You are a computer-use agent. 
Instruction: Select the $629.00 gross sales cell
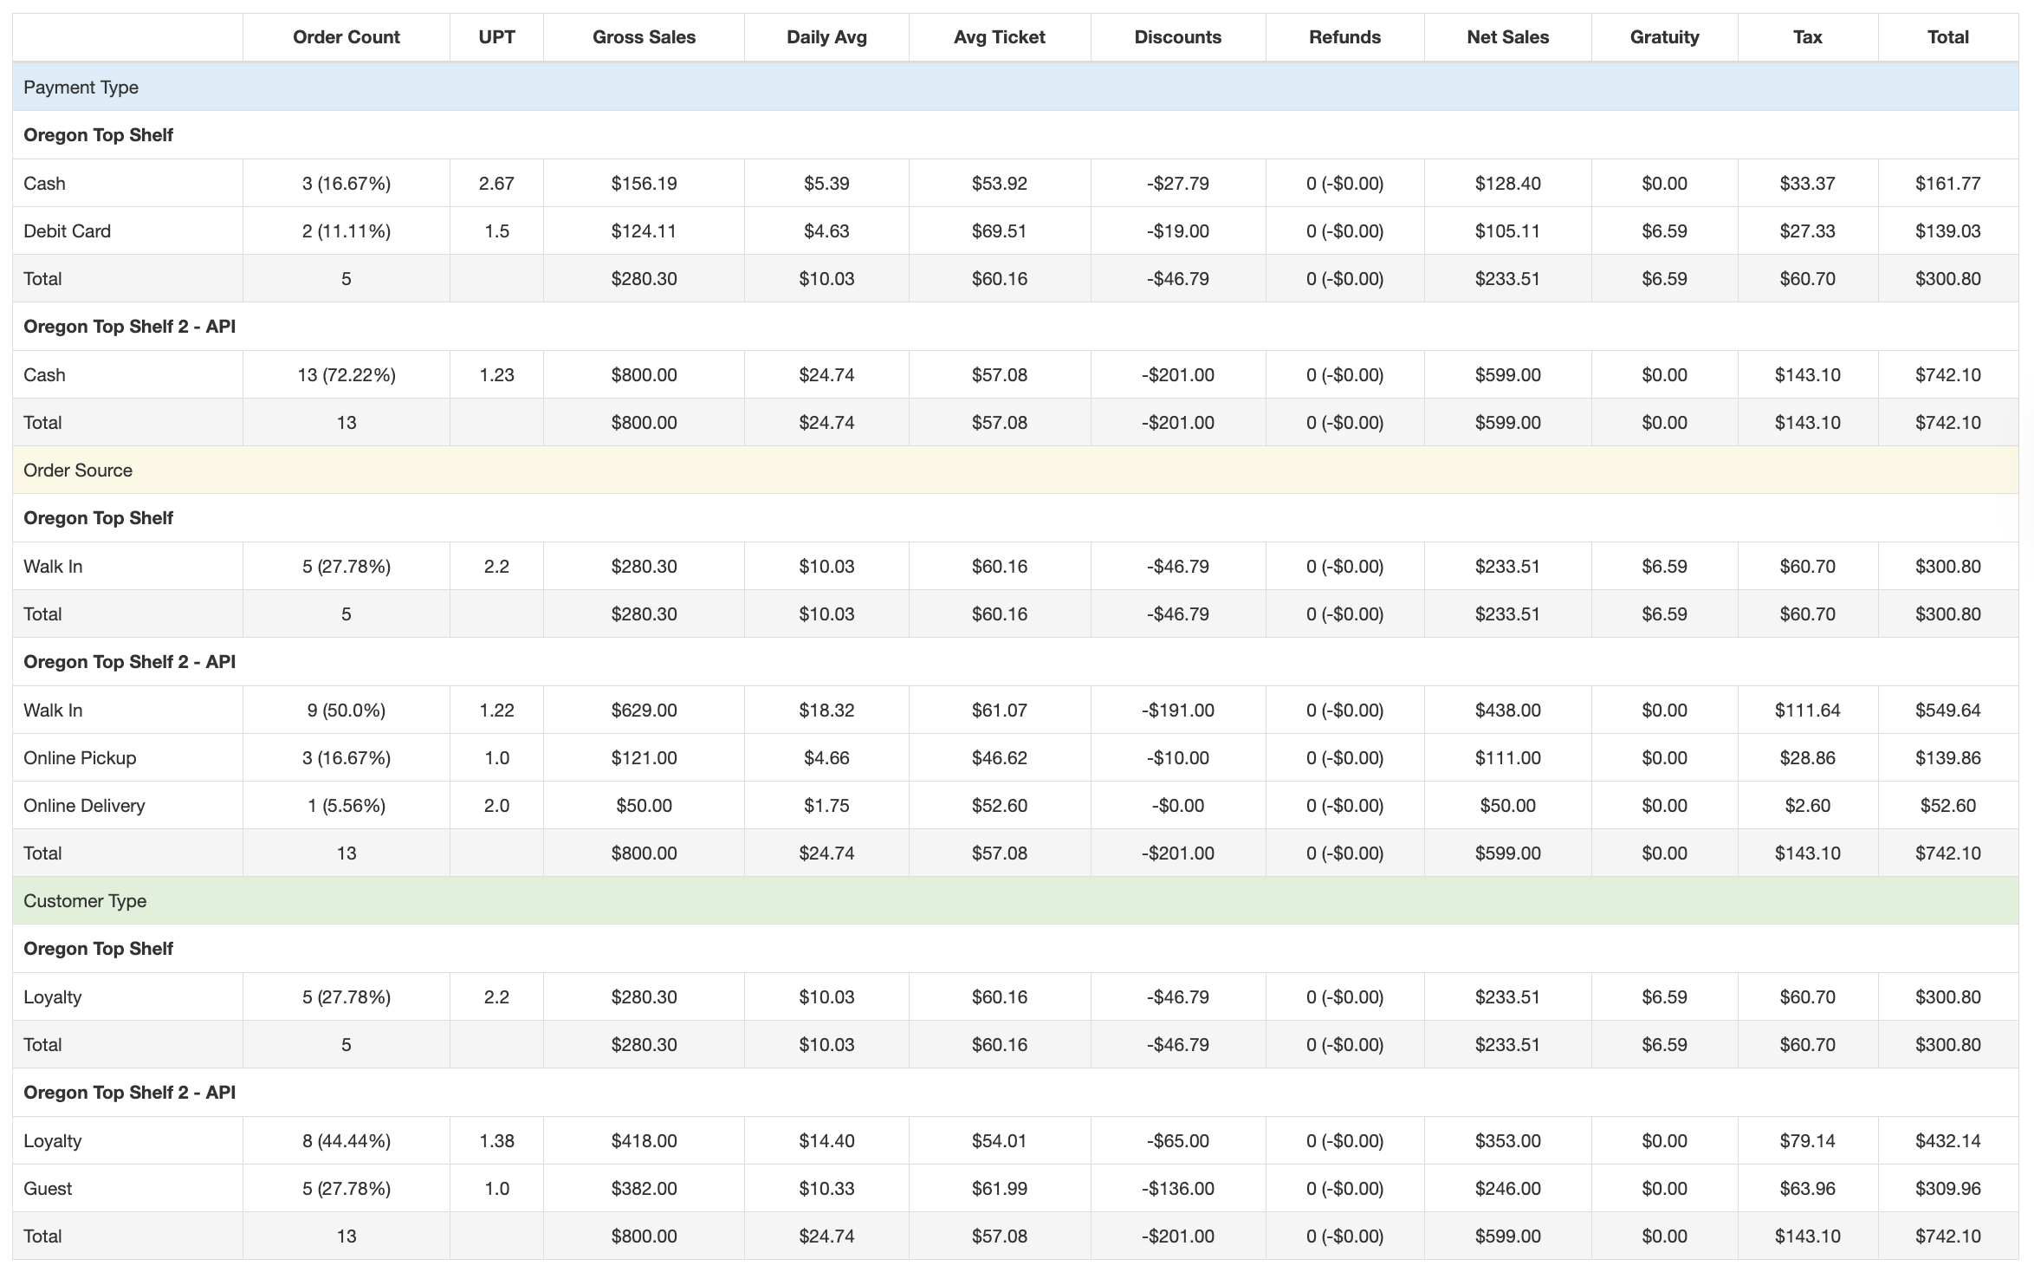coord(644,710)
